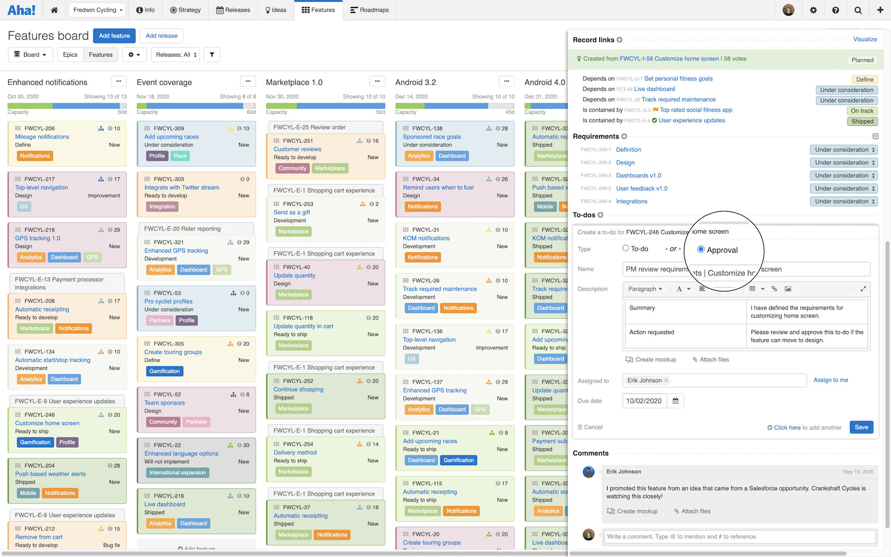
Task: Remove Erik Johnson from Assigned to field
Action: click(x=666, y=380)
